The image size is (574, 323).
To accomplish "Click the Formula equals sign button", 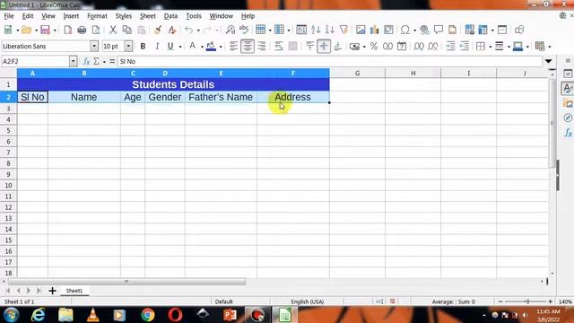I will click(112, 61).
